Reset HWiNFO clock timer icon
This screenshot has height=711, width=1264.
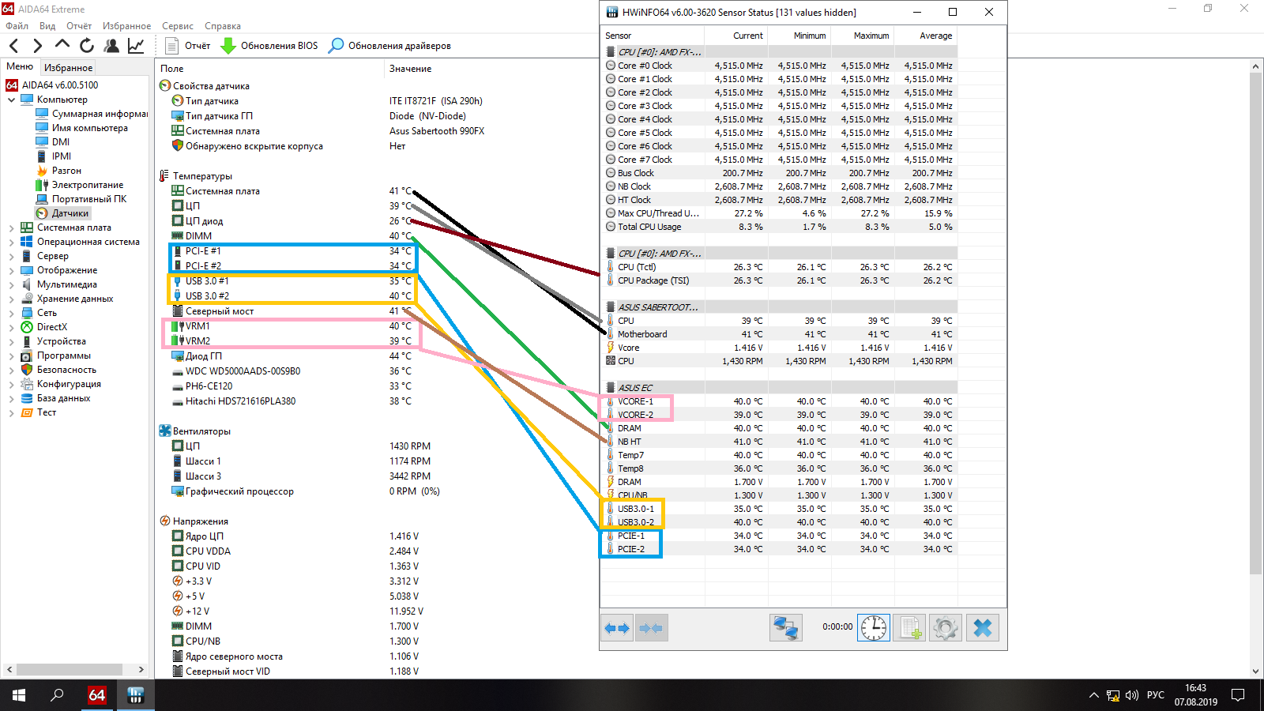tap(874, 628)
